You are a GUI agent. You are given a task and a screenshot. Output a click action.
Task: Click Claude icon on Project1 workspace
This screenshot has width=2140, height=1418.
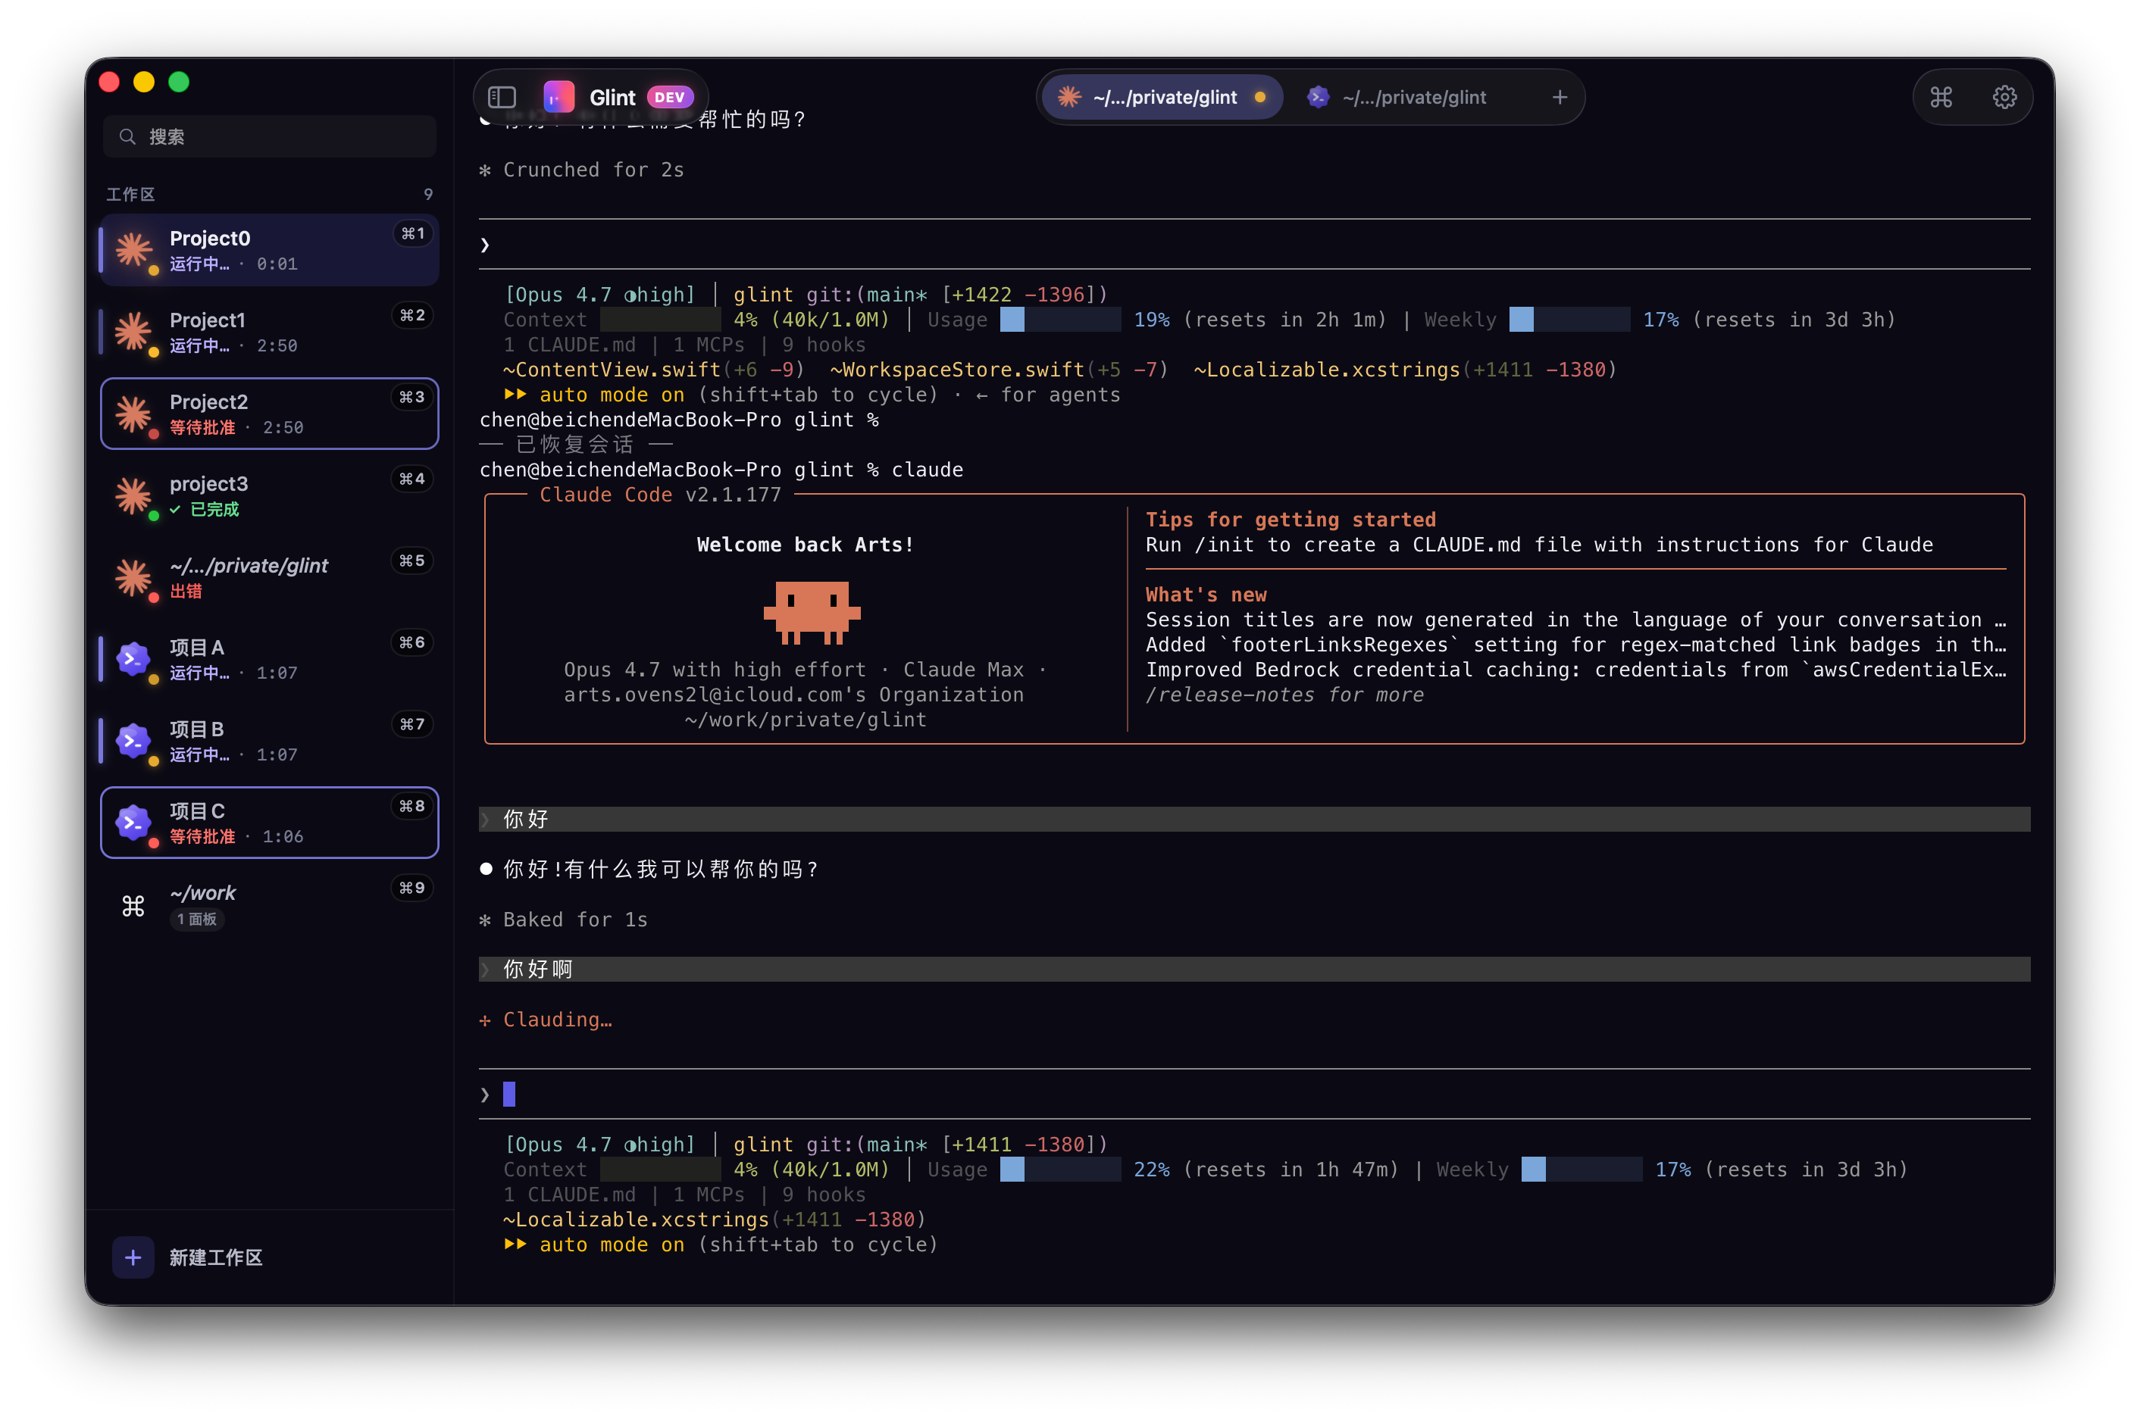point(134,332)
